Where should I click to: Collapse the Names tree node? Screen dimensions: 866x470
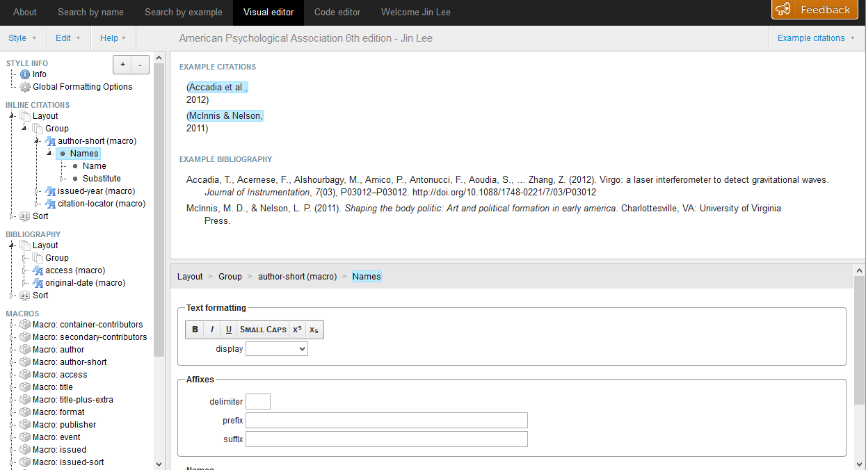[x=49, y=154]
